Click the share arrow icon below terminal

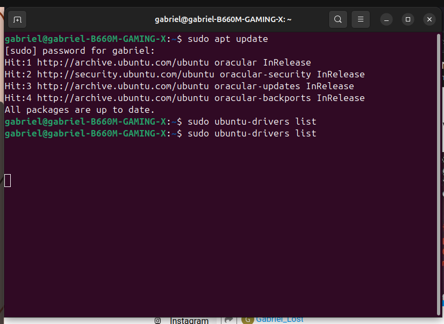pos(228,320)
